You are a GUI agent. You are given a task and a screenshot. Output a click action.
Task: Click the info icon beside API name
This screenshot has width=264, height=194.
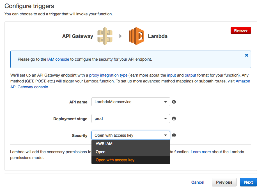tap(174, 102)
